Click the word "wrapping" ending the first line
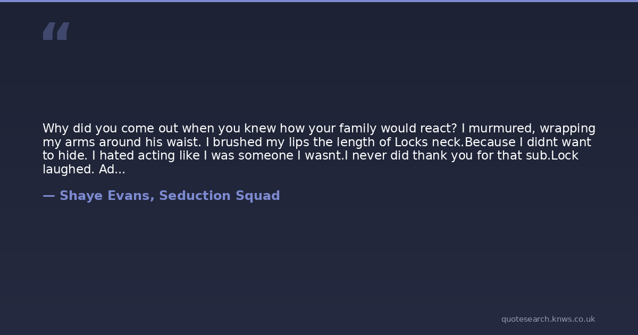Image resolution: width=638 pixels, height=335 pixels. tap(567, 129)
